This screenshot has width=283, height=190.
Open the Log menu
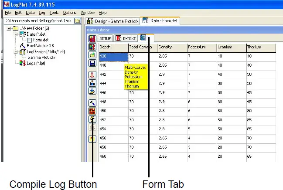tap(42, 13)
